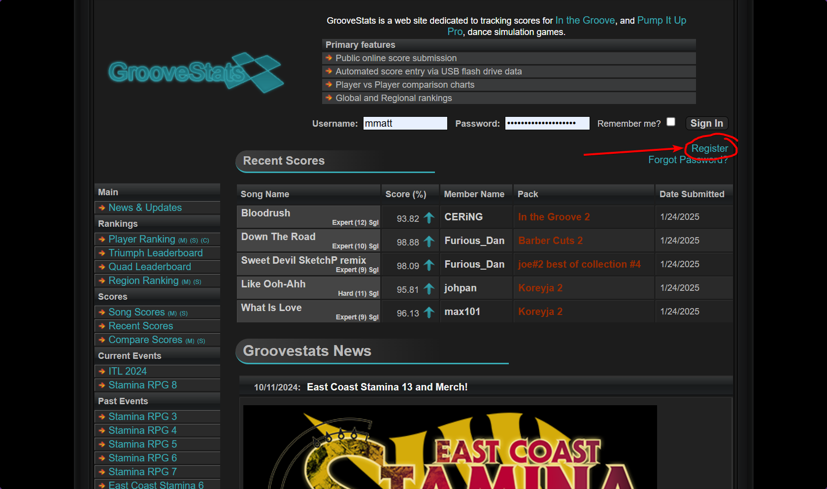The image size is (827, 489).
Task: Open News & Updates in sidebar
Action: click(145, 208)
